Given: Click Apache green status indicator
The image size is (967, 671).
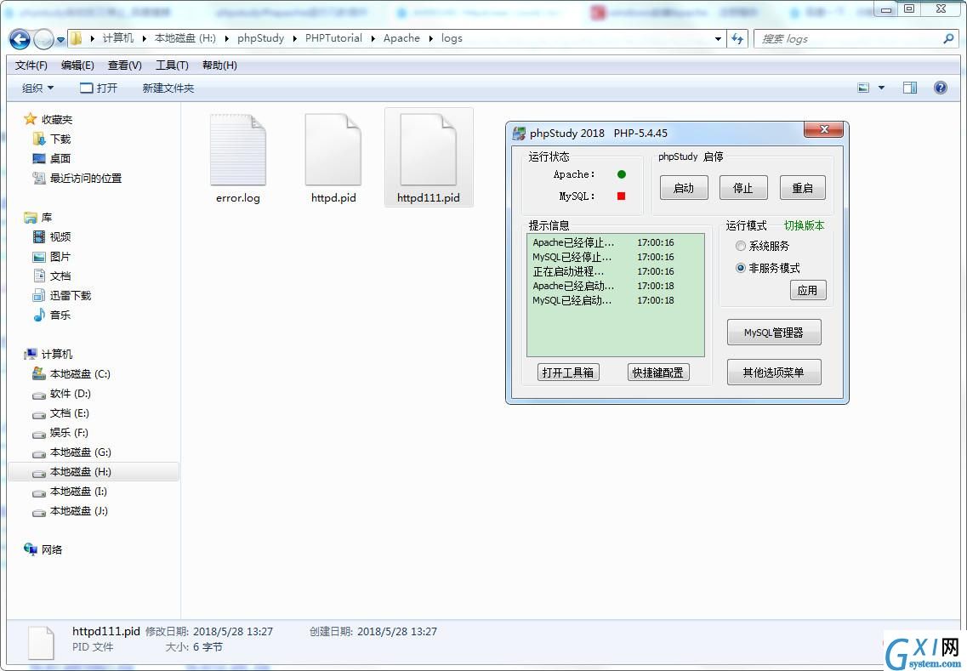Looking at the screenshot, I should coord(621,174).
